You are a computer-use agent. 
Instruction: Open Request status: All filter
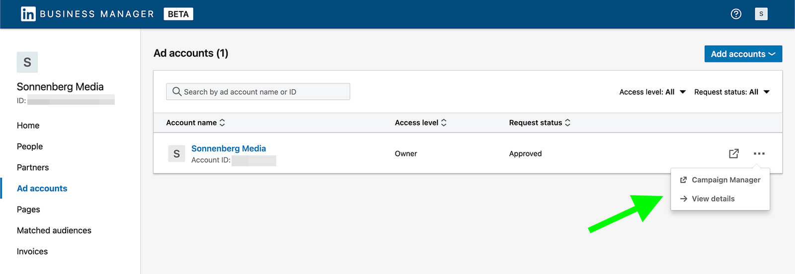click(x=732, y=92)
